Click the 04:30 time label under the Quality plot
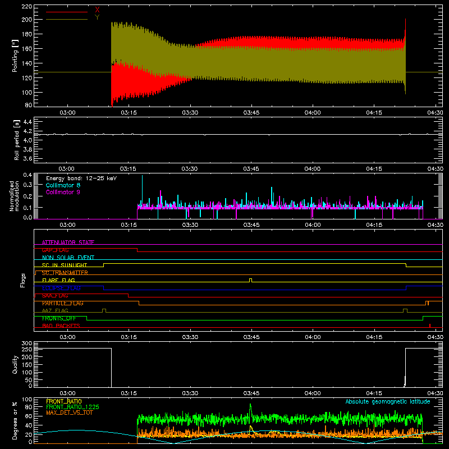Screen dimensions: 449x449 (x=435, y=393)
